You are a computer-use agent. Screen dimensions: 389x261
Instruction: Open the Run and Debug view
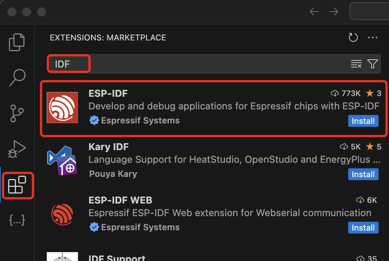coord(17,149)
